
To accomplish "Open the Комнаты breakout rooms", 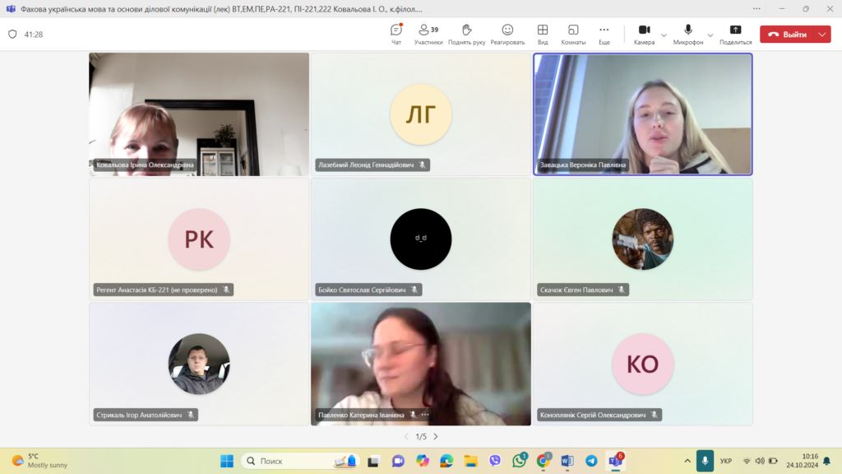I will [573, 34].
